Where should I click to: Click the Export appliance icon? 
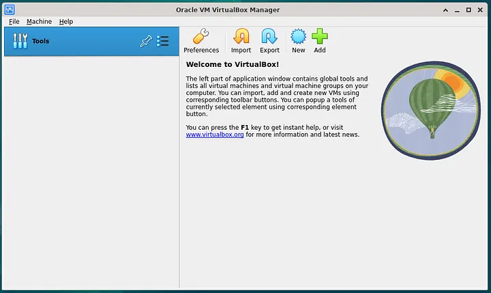click(269, 41)
